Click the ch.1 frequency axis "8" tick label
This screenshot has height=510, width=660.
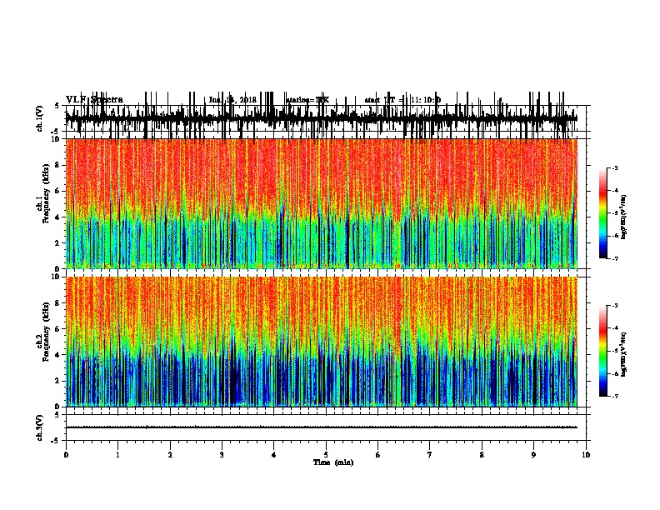click(58, 165)
